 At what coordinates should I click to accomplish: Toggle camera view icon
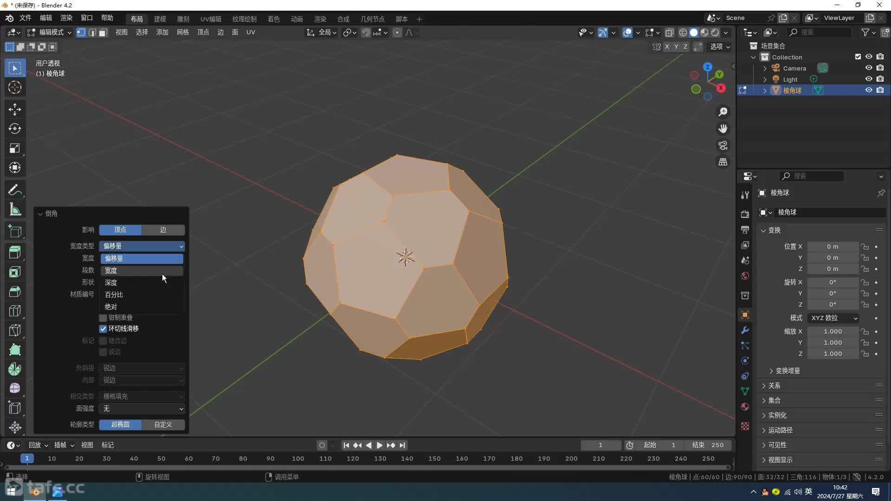[x=723, y=145]
